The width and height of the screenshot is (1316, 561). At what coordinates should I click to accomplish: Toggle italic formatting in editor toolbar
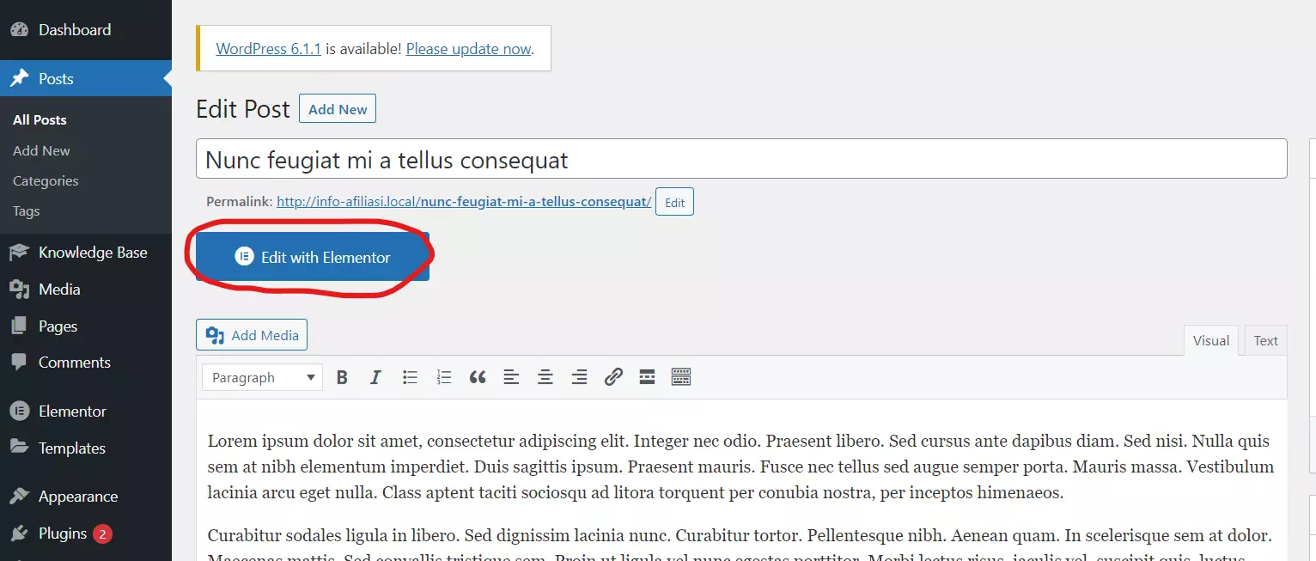[x=375, y=376]
